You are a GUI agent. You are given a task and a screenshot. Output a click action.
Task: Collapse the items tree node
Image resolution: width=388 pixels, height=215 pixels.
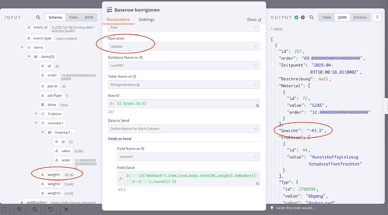[x=22, y=47]
